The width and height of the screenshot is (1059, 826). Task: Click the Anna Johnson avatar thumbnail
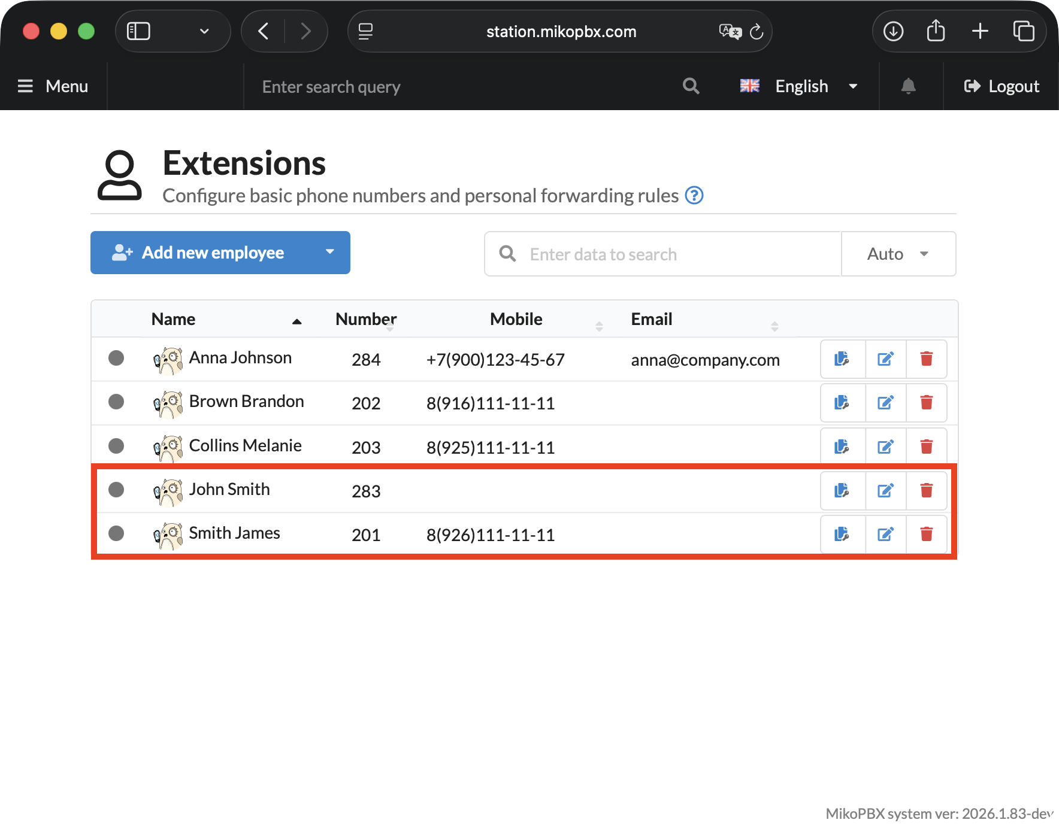pos(168,360)
